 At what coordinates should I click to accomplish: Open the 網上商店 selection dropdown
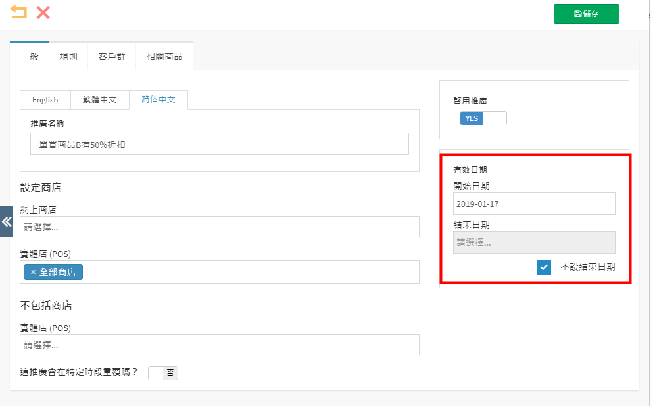click(220, 227)
